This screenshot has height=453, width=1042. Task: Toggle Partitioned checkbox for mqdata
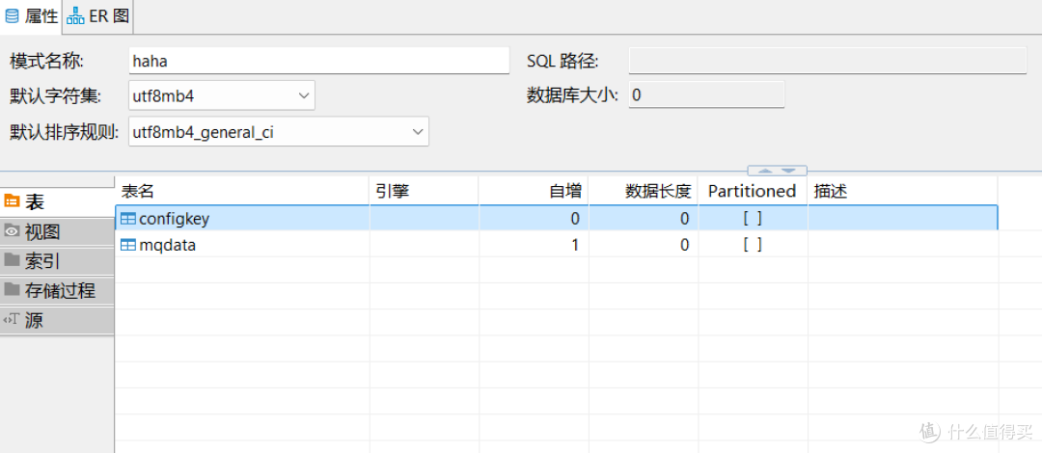pyautogui.click(x=753, y=245)
